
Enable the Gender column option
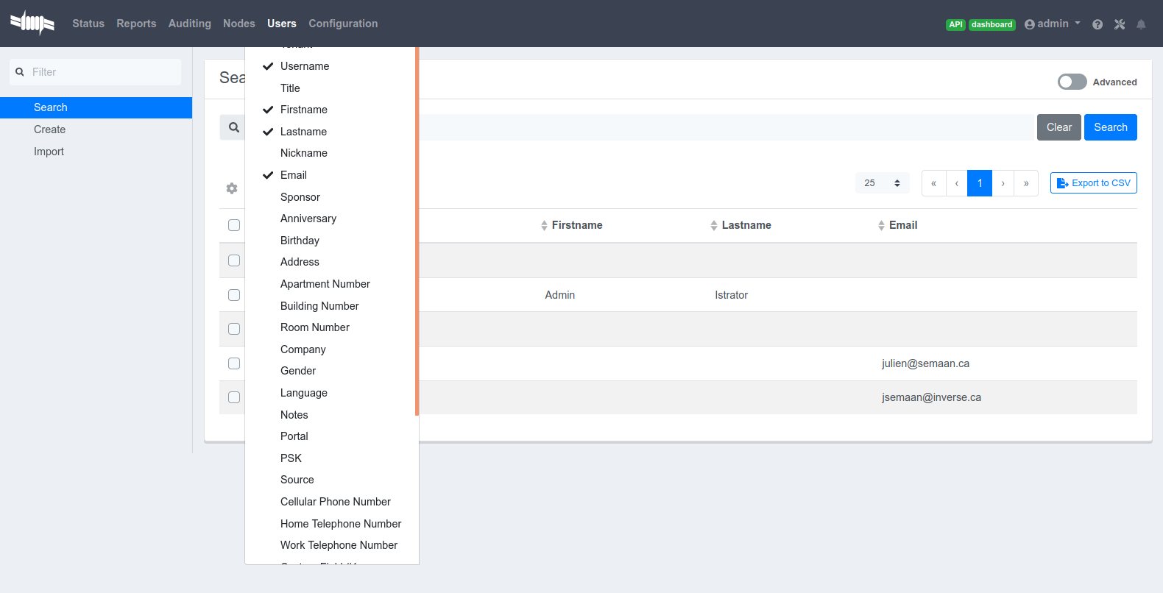pyautogui.click(x=331, y=371)
